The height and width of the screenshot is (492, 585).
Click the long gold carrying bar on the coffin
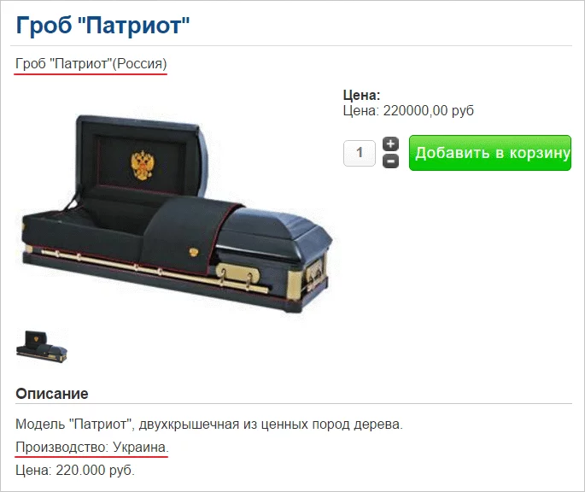point(153,271)
